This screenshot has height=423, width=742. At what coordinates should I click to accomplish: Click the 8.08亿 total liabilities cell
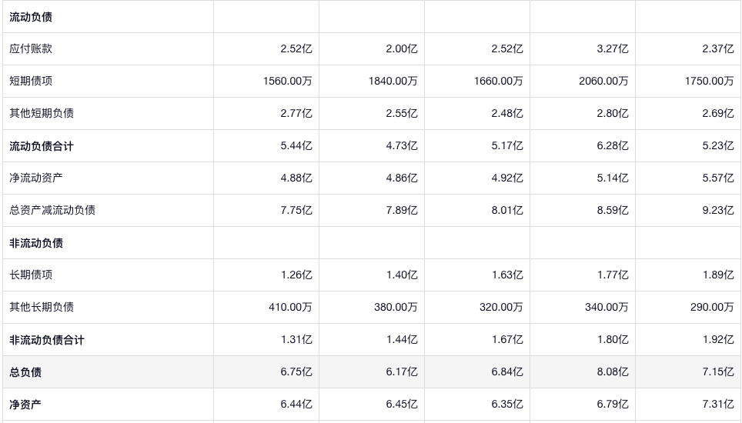613,372
